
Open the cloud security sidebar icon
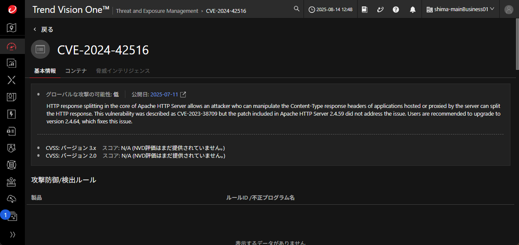click(x=12, y=199)
